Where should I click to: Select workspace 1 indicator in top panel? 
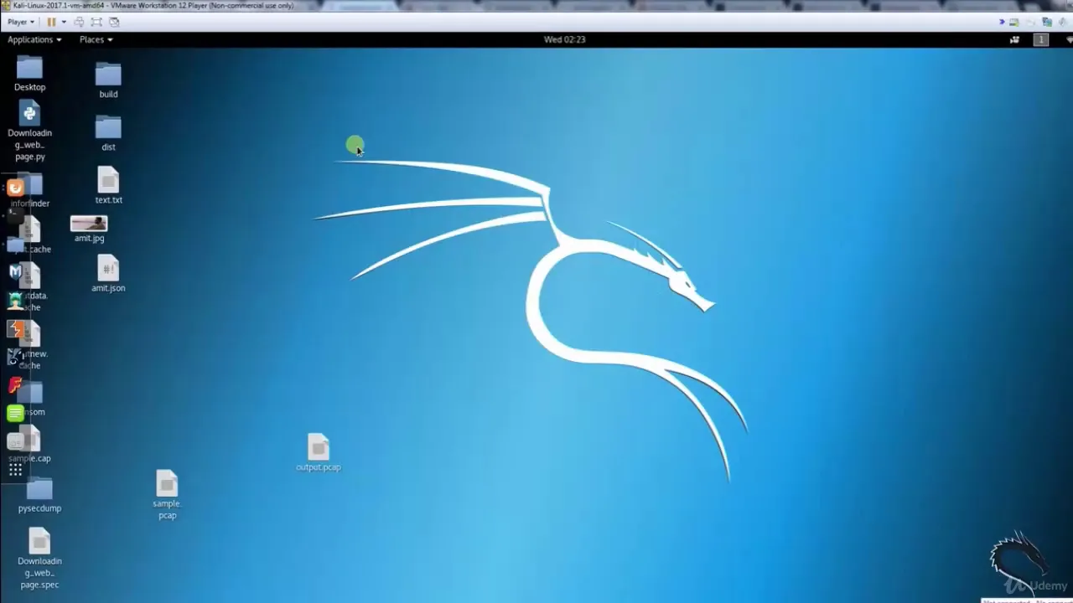coord(1041,39)
